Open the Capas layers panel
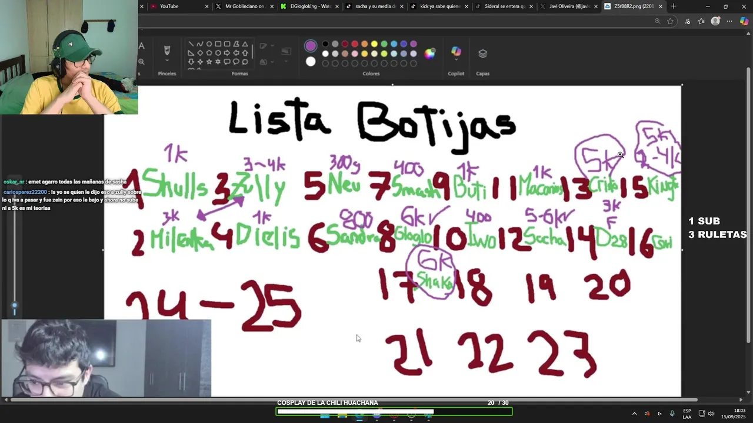 483,53
